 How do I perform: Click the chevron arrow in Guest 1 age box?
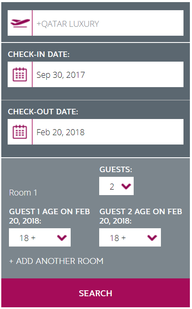click(62, 238)
